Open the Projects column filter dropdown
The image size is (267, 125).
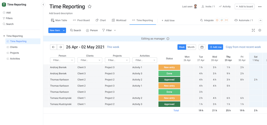(x=117, y=60)
